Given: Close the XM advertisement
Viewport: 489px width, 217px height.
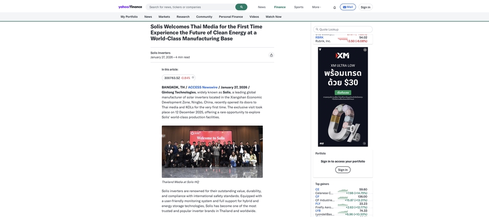Looking at the screenshot, I should point(365,50).
